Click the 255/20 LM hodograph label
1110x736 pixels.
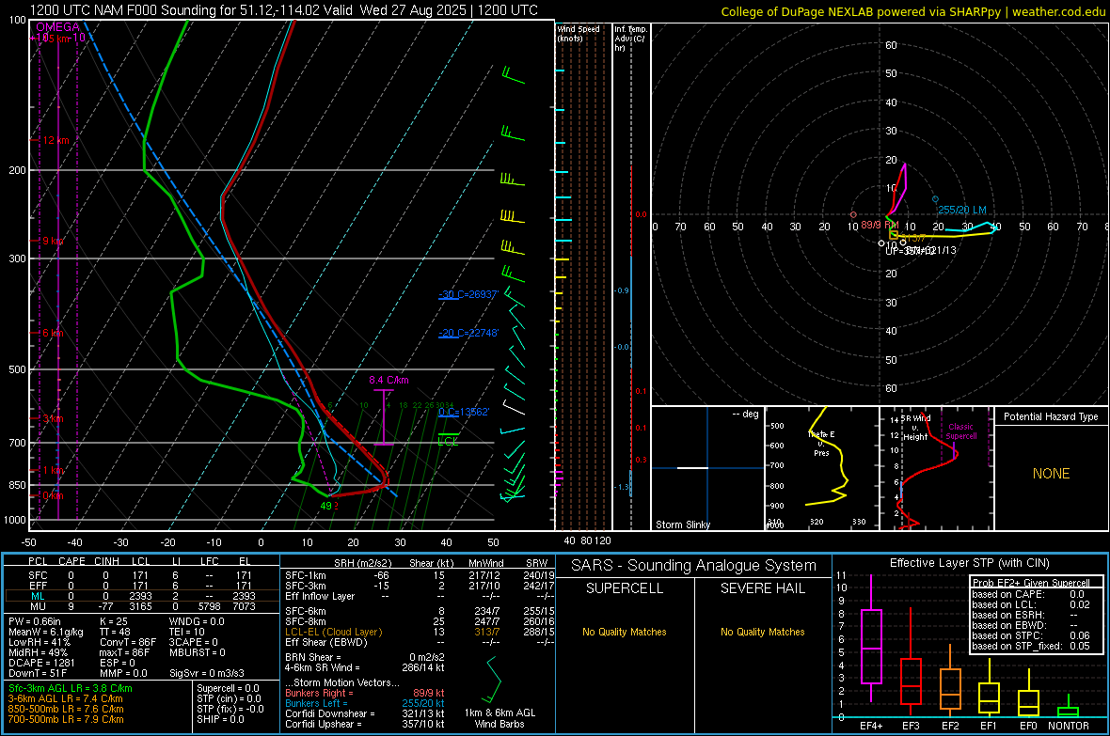(x=962, y=210)
